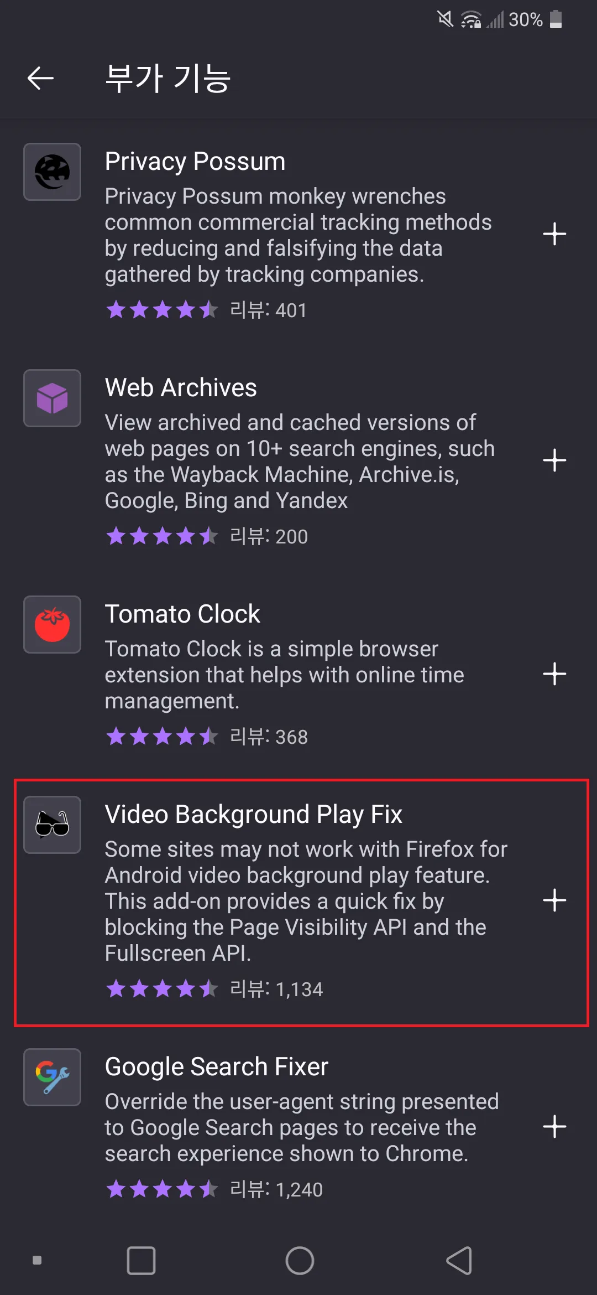Open Google Search Fixer title
Image resolution: width=597 pixels, height=1295 pixels.
pos(217,1067)
